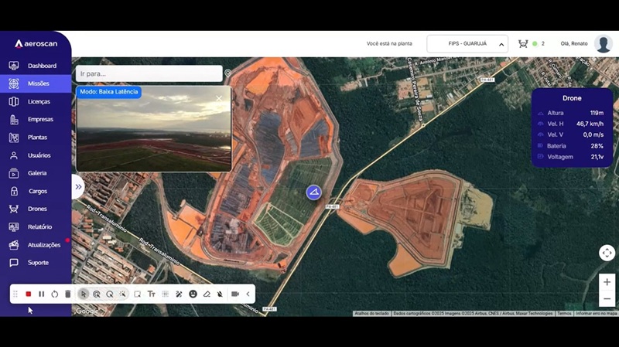Click the Vel. H value 46,7 km/h
The height and width of the screenshot is (347, 619).
pyautogui.click(x=590, y=124)
